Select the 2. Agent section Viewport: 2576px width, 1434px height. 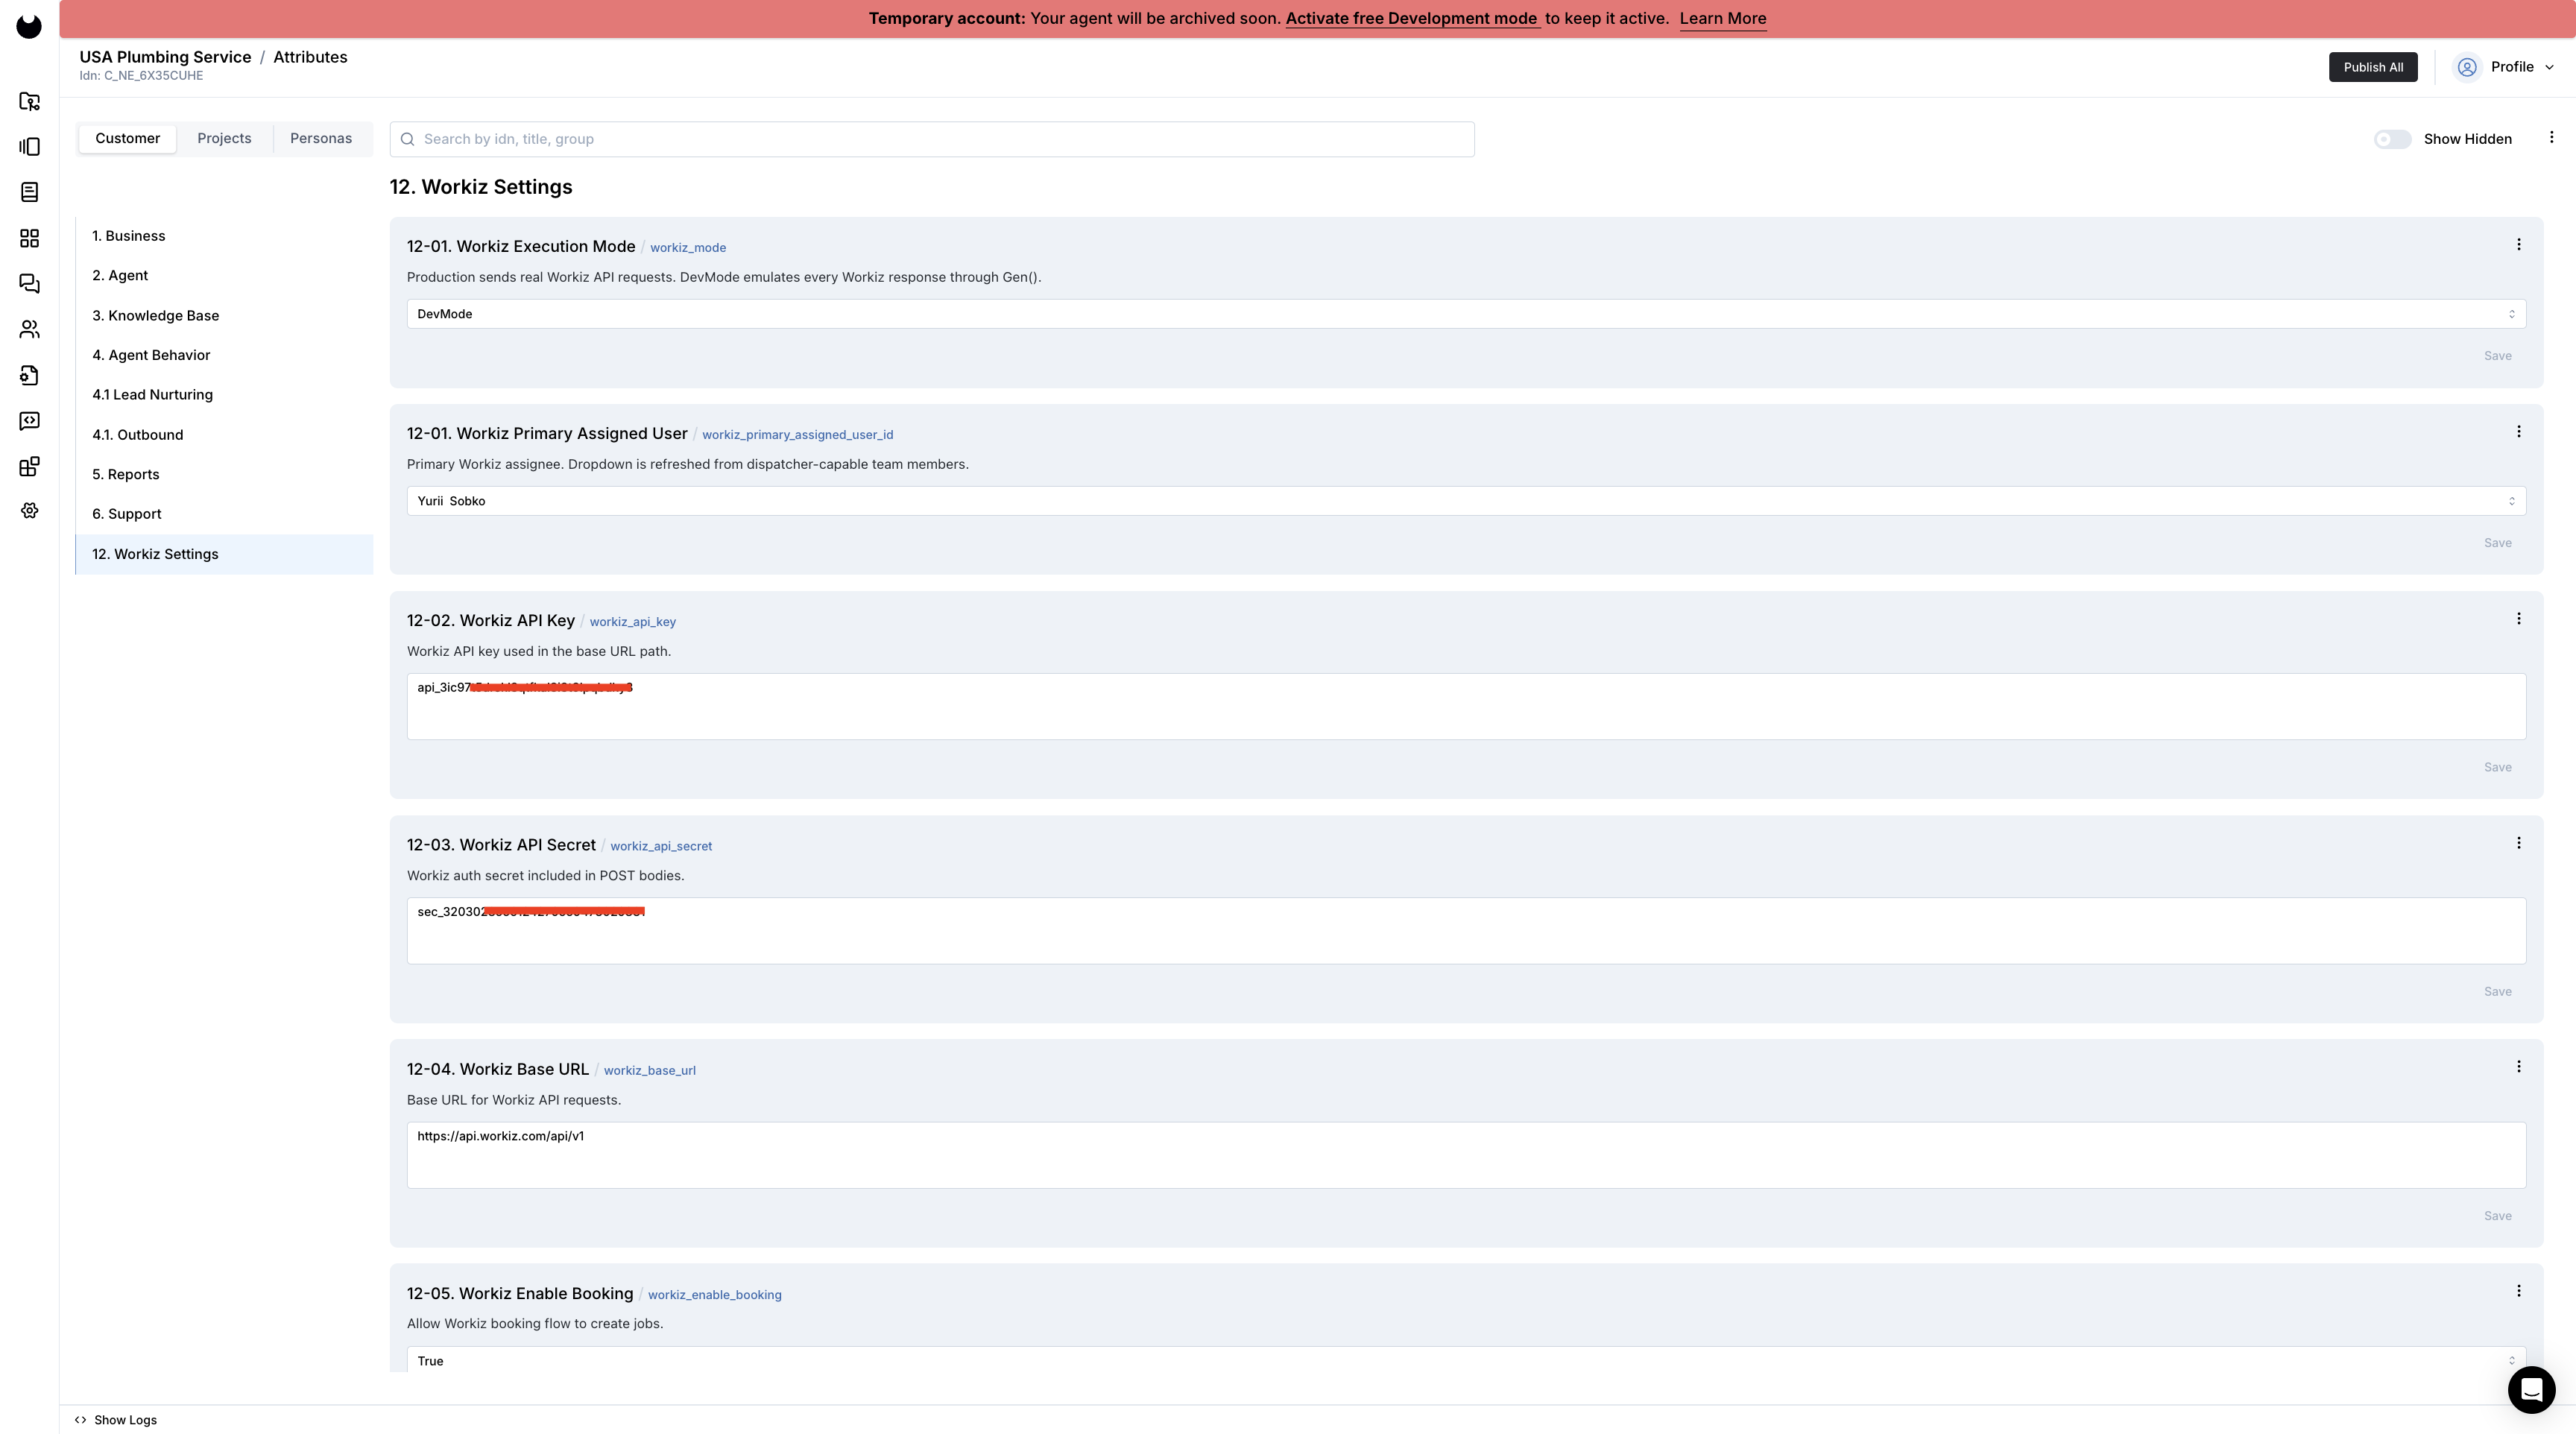pos(224,276)
